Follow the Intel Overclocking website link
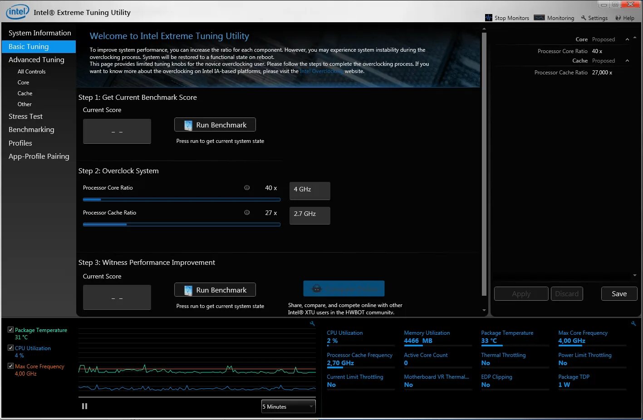Screen dimensions: 643x420 click(321, 71)
